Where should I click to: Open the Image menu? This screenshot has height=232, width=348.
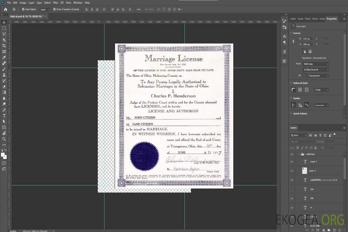point(23,3)
